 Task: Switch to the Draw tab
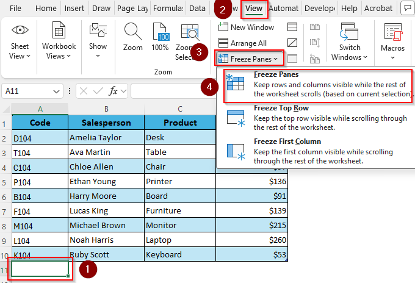coord(101,8)
